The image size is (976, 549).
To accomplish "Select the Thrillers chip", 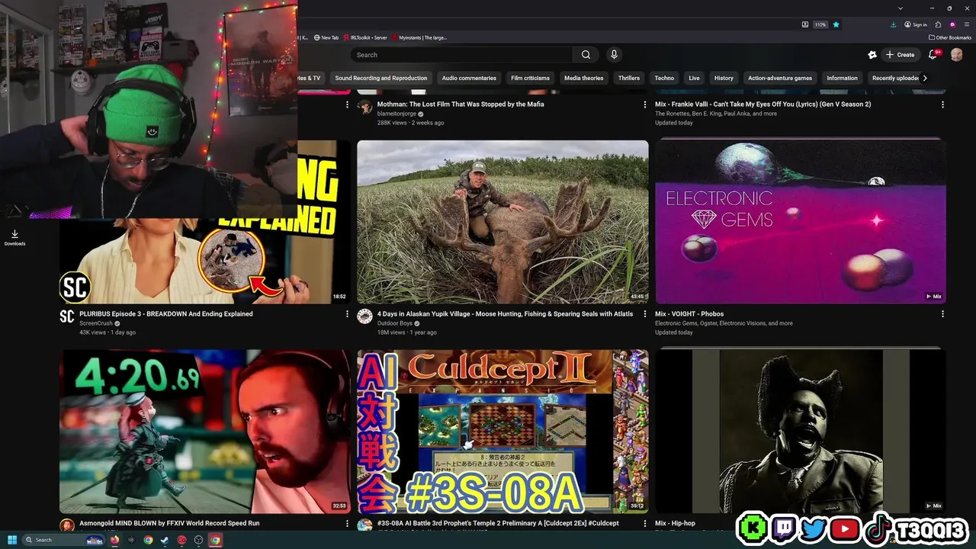I will 629,78.
